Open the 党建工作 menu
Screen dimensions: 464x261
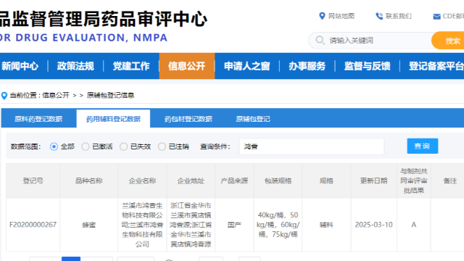(x=131, y=66)
